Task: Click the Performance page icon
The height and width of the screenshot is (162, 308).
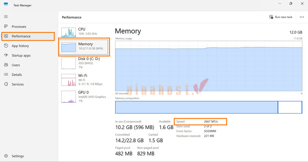Action: pos(6,36)
